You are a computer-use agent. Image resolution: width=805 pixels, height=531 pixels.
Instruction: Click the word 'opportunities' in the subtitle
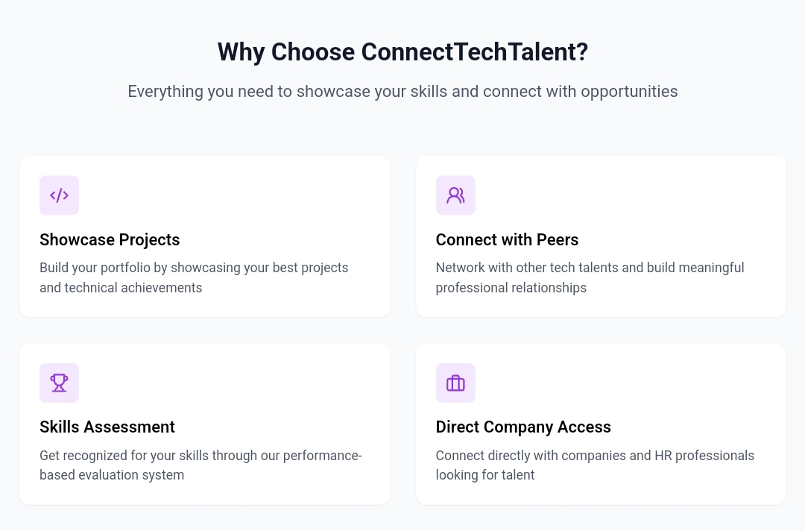[x=629, y=92]
